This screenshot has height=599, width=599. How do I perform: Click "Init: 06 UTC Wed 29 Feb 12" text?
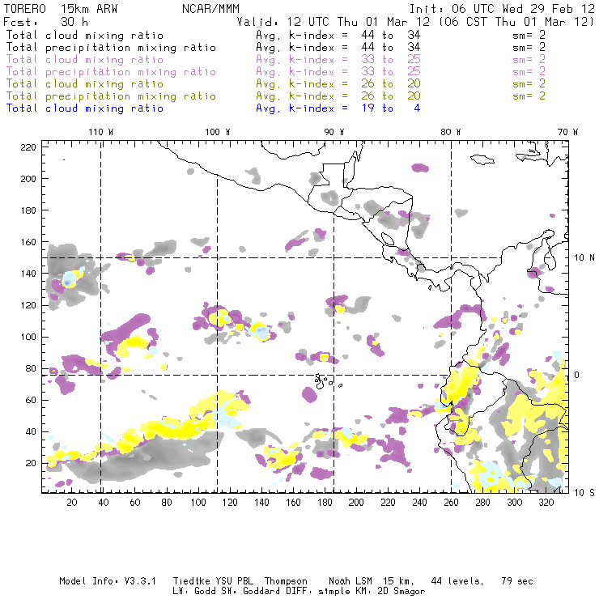[502, 9]
